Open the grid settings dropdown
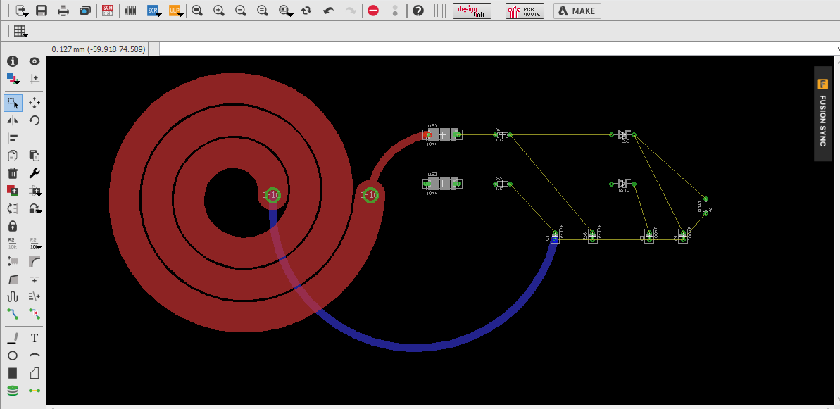Viewport: 840px width, 409px height. coord(20,31)
